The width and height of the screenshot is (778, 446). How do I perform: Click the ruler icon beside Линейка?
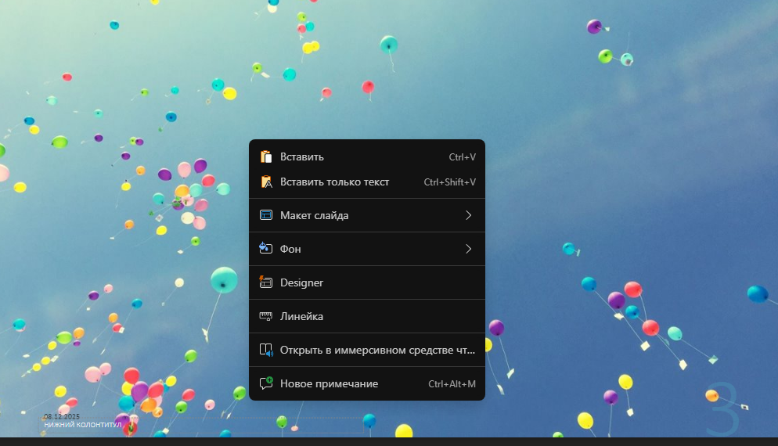(266, 316)
